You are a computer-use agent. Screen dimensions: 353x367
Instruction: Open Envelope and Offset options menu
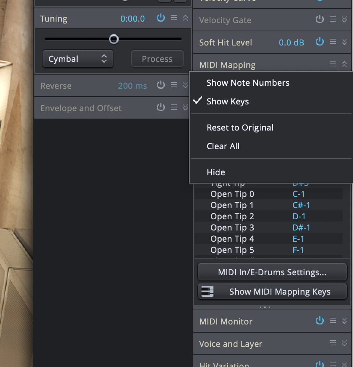click(x=174, y=107)
